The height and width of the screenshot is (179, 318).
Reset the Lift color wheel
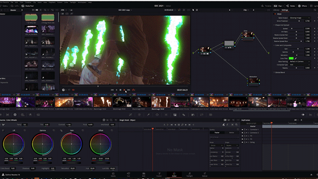[25, 130]
